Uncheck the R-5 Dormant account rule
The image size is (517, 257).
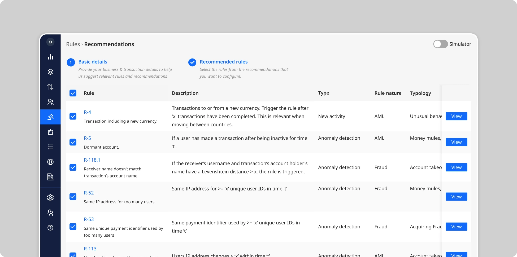[x=73, y=142]
